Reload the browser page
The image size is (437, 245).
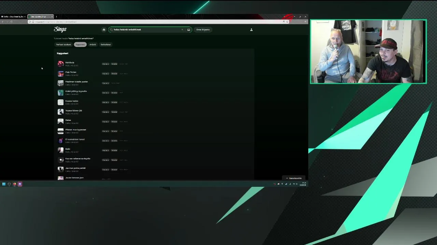pyautogui.click(x=11, y=22)
